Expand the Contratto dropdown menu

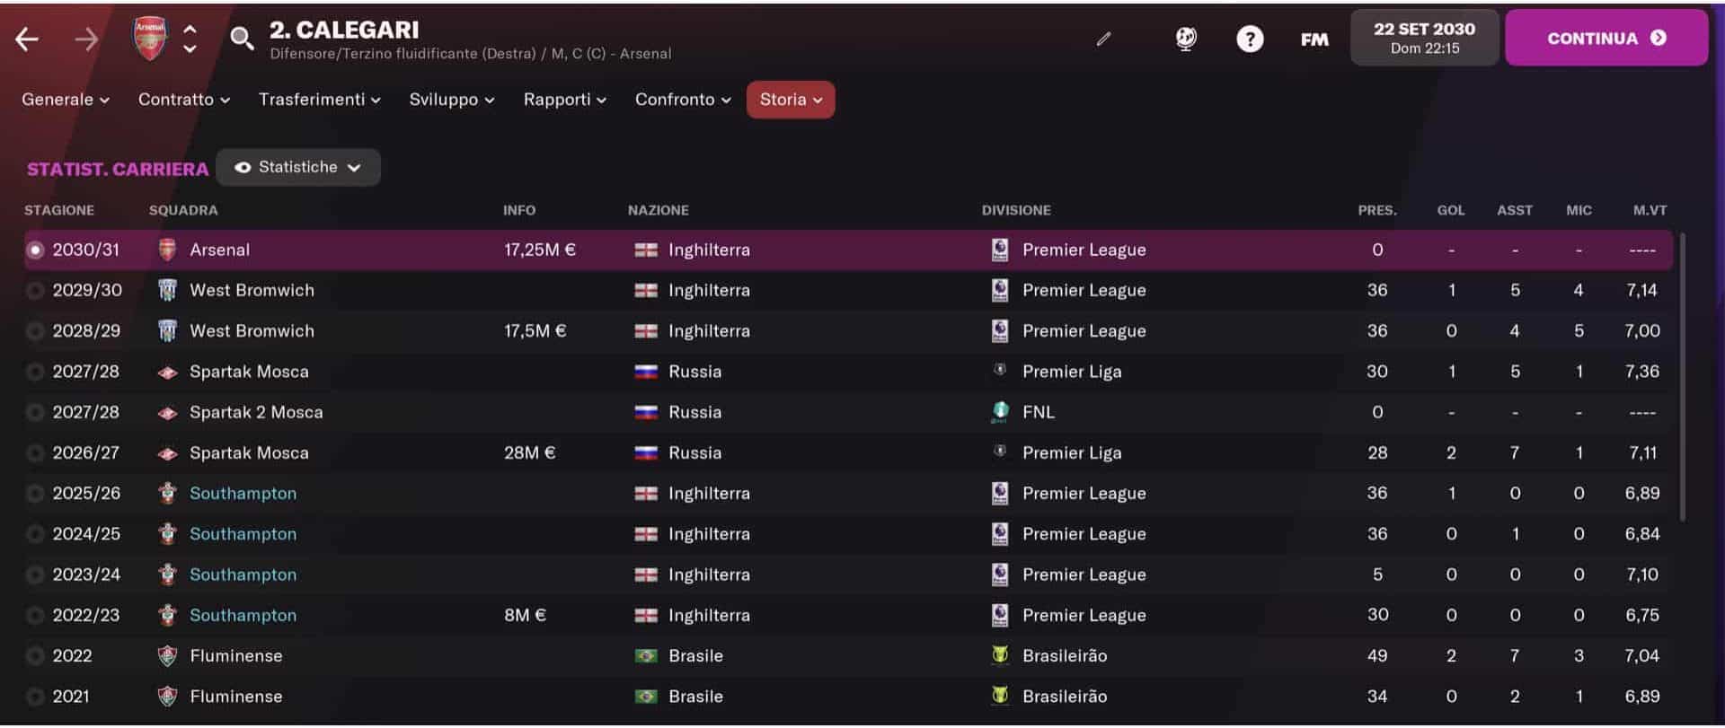click(x=184, y=100)
